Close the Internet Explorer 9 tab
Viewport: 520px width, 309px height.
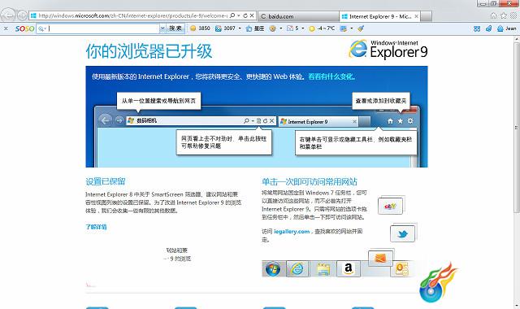click(416, 16)
